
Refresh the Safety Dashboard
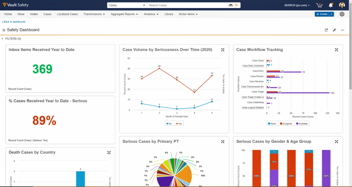[326, 30]
